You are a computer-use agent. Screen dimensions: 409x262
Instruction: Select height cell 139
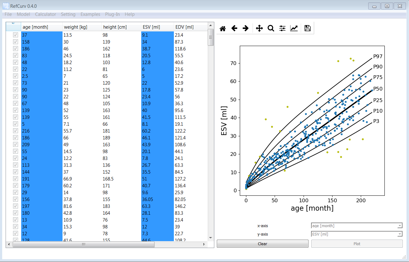pos(121,42)
